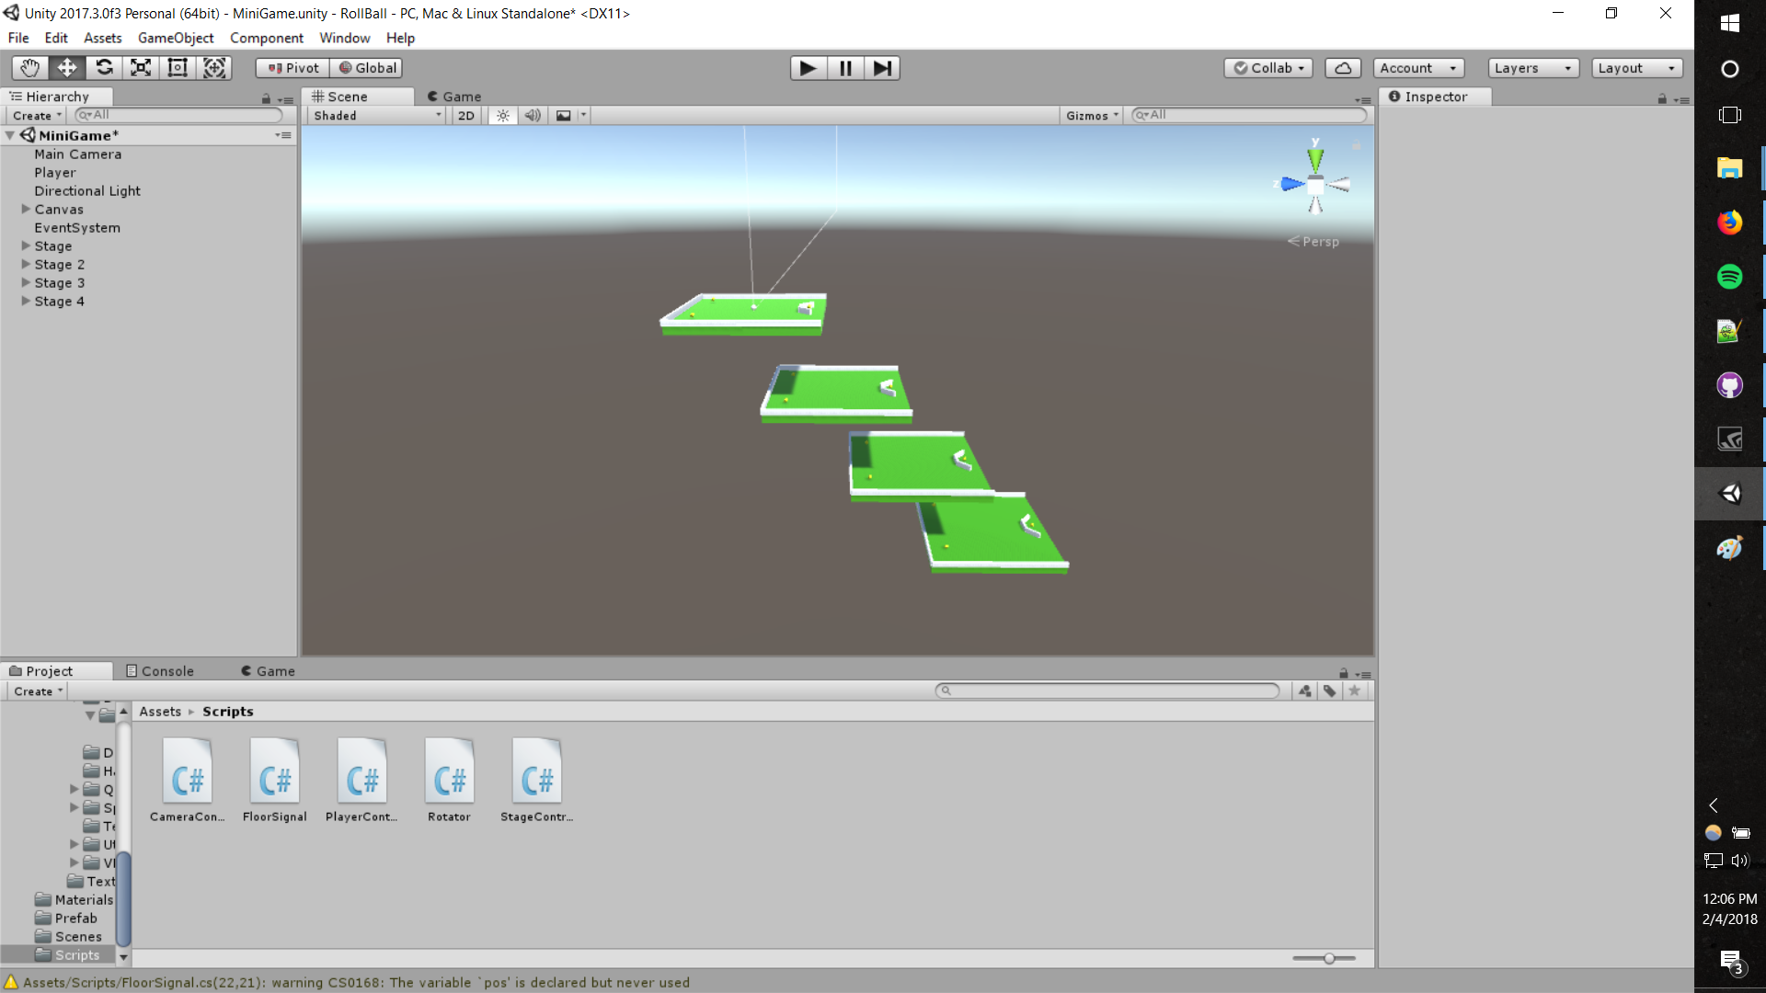
Task: Select the Hand tool in toolbar
Action: click(x=30, y=68)
